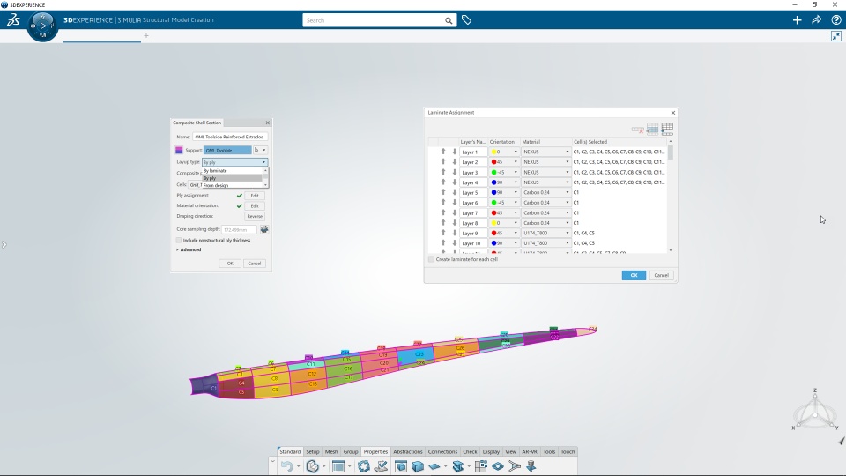Click Reverse for draping direction
Screen dimensions: 846x476
click(255, 216)
